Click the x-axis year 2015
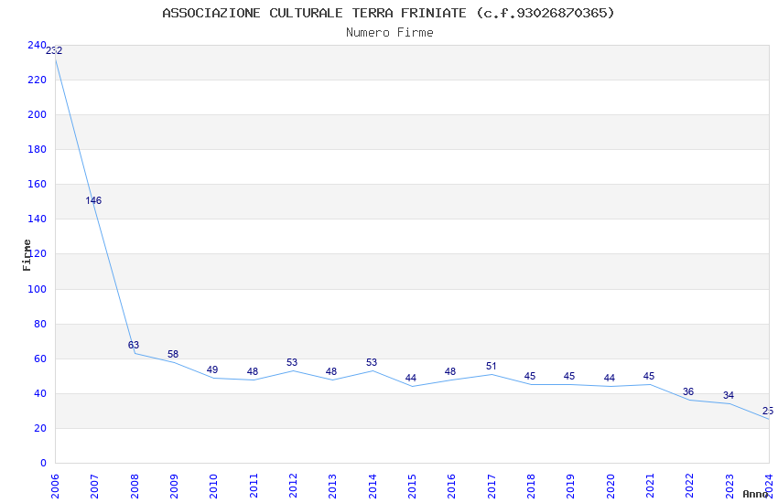The width and height of the screenshot is (778, 503). [412, 487]
